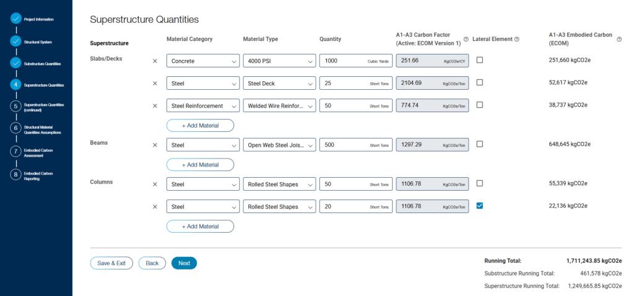Go to Project Information step
Screen dimensions: 634x296
(15, 19)
